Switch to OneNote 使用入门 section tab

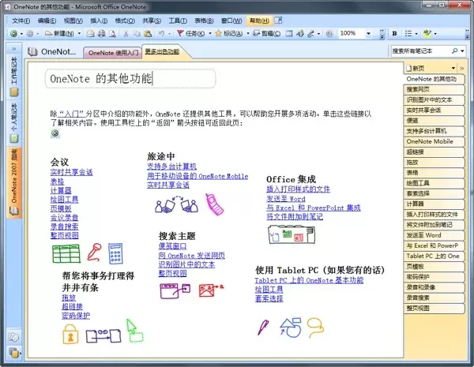[113, 53]
